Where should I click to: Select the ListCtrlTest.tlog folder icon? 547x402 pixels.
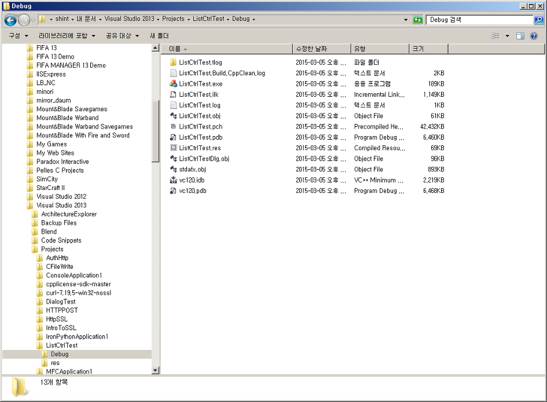pos(174,63)
